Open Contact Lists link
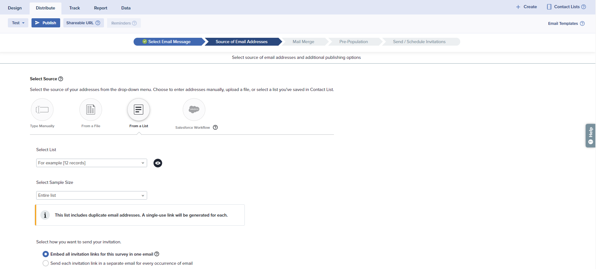This screenshot has width=596, height=272. pyautogui.click(x=566, y=7)
